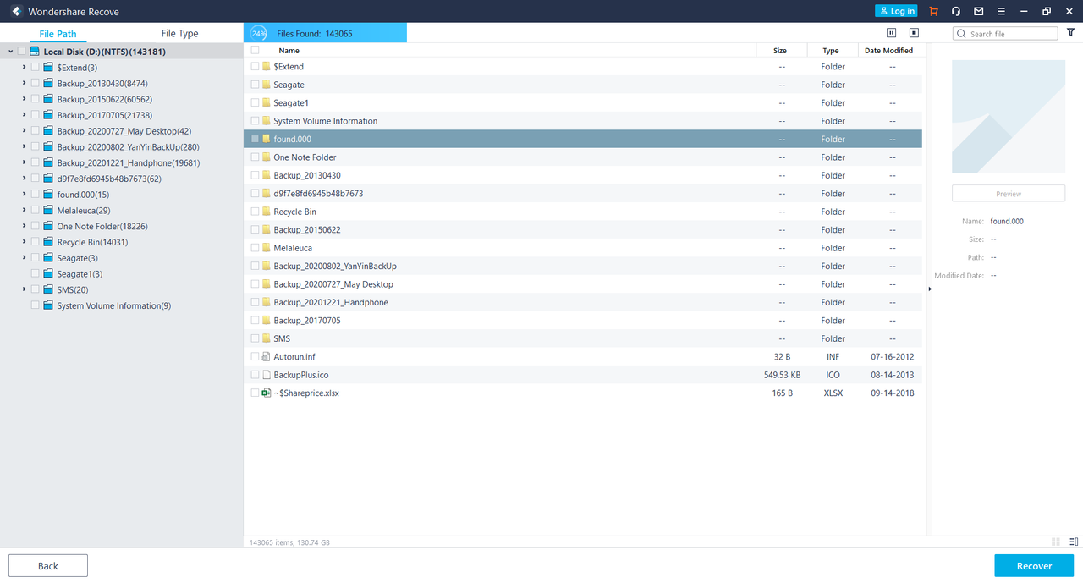The height and width of the screenshot is (583, 1083).
Task: Click the Log in button
Action: [896, 11]
